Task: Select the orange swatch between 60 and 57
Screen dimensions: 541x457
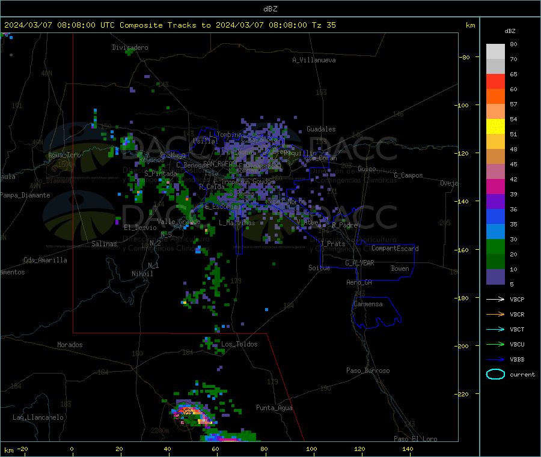Action: [495, 97]
